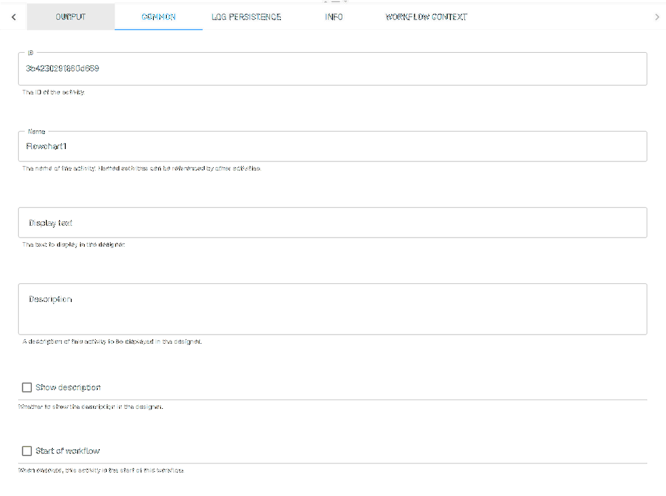666x496 pixels.
Task: Click the 'Start of workflow' label text
Action: [x=68, y=451]
